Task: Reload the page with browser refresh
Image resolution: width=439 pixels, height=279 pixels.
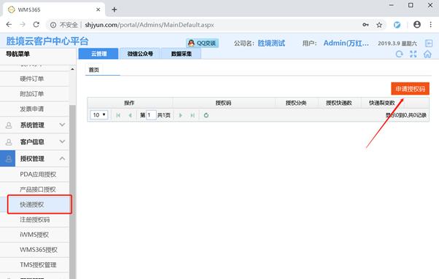Action: click(x=36, y=25)
